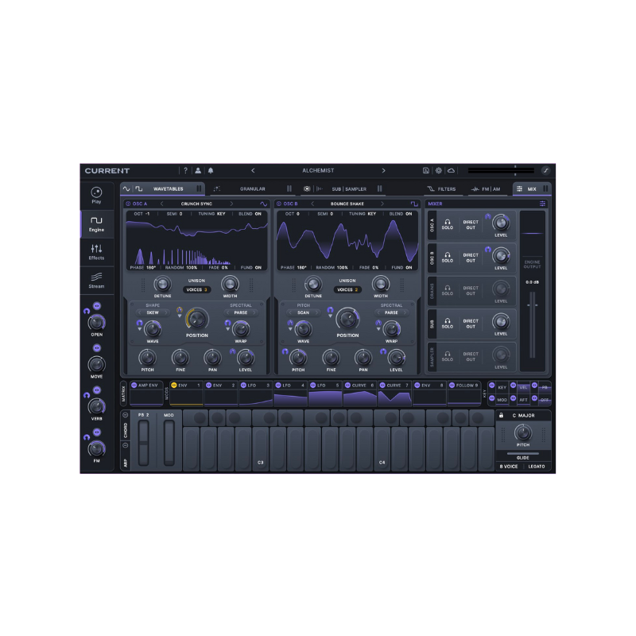The image size is (636, 636).
Task: Click right arrow of OSC B SCAN selector
Action: pos(316,312)
